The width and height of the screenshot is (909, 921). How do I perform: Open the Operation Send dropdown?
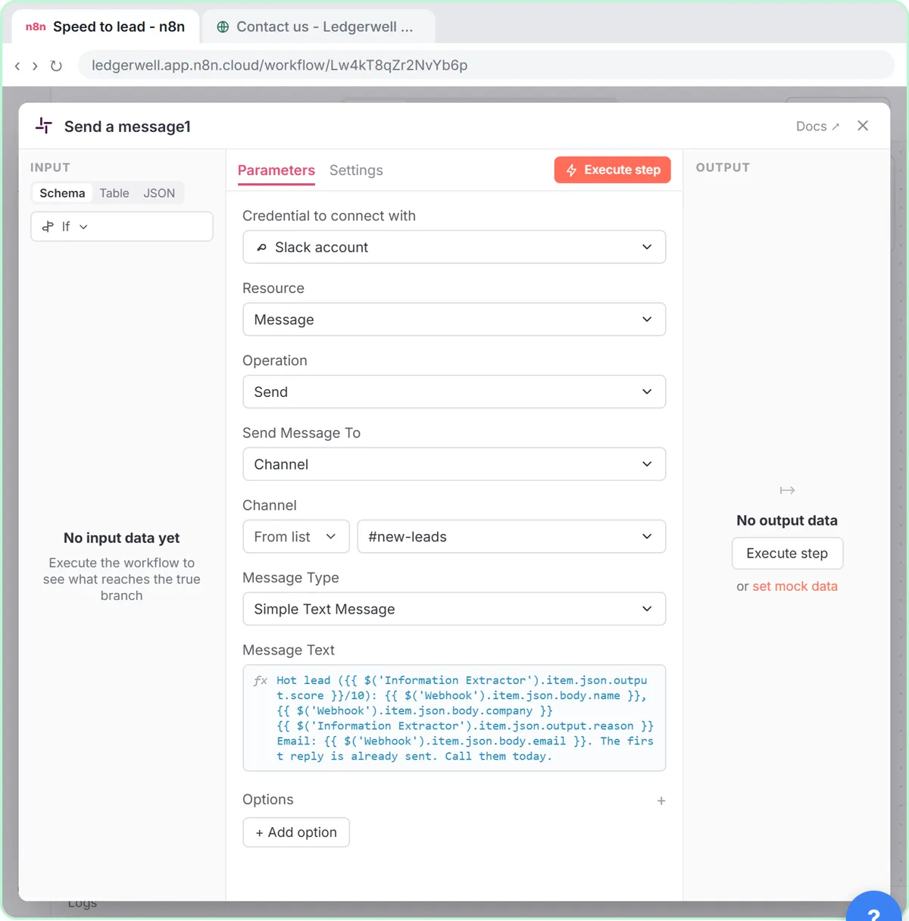click(x=454, y=392)
